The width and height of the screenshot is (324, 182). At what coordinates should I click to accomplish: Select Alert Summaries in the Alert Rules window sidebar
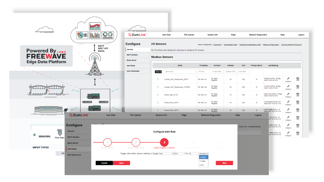pos(79,155)
